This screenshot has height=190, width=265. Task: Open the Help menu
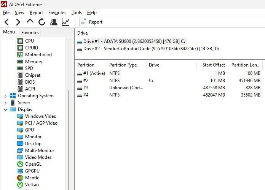click(92, 13)
